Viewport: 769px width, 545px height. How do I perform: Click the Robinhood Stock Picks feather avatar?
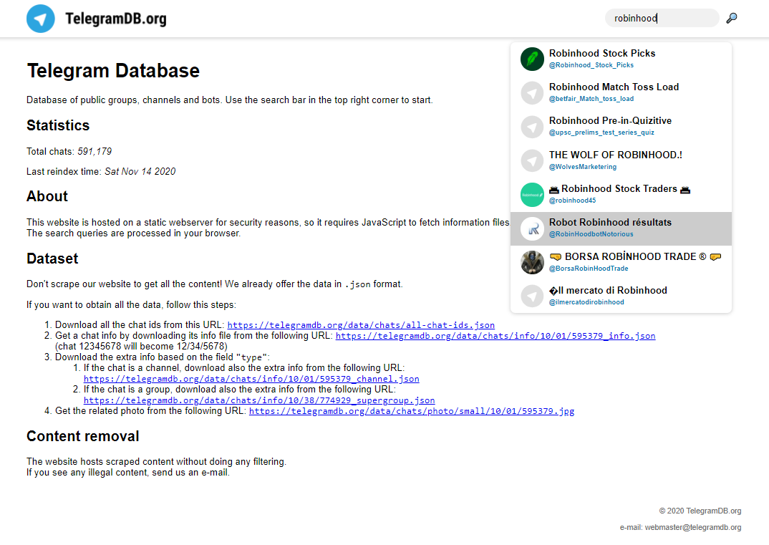coord(532,59)
